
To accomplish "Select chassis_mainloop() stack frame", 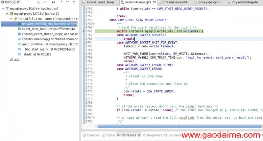I will (50, 39).
